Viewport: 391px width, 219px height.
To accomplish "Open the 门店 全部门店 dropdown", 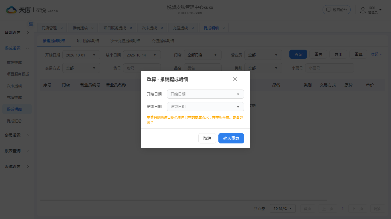I will click(203, 55).
